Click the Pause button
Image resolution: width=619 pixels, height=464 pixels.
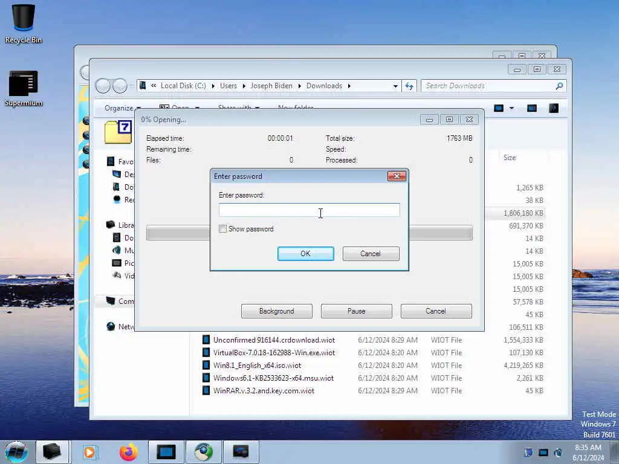(x=356, y=311)
